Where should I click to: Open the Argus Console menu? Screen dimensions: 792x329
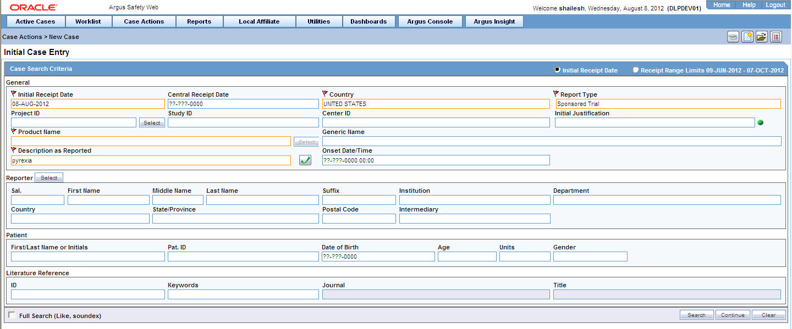pos(430,21)
